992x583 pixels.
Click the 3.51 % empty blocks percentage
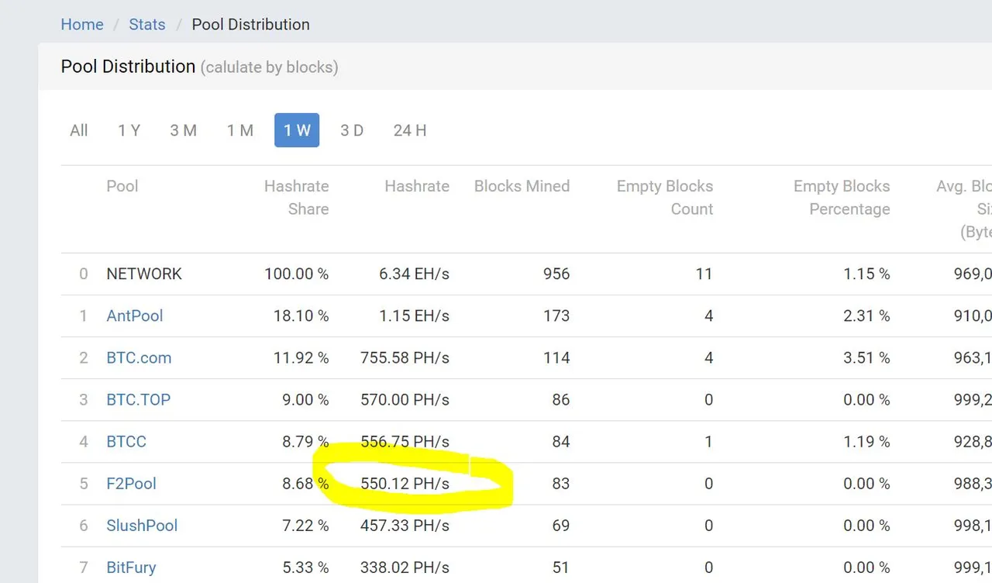tap(866, 357)
